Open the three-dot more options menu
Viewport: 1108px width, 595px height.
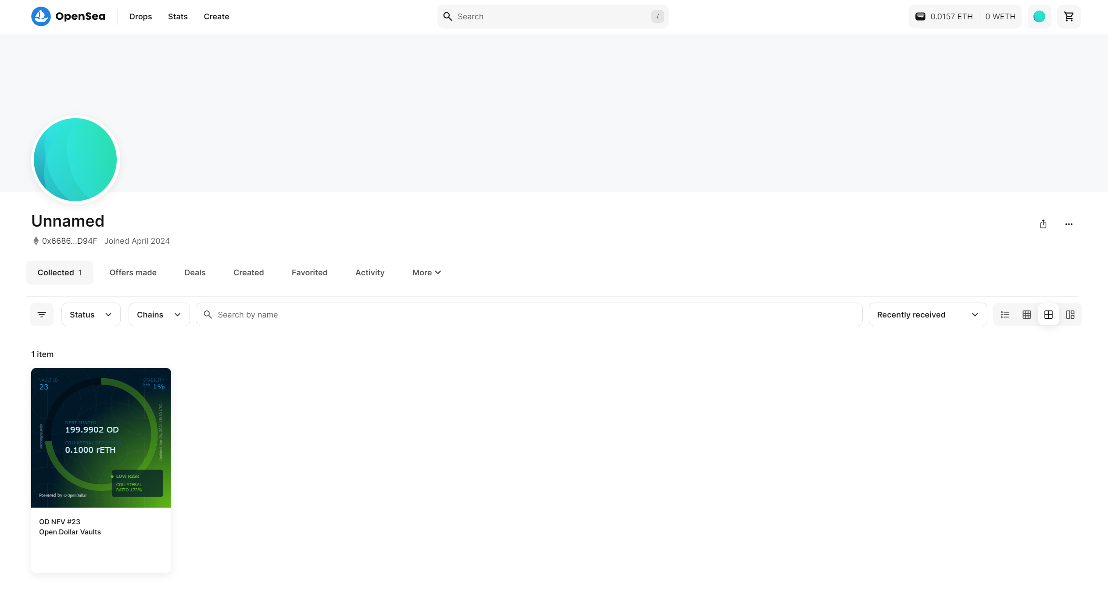tap(1069, 224)
